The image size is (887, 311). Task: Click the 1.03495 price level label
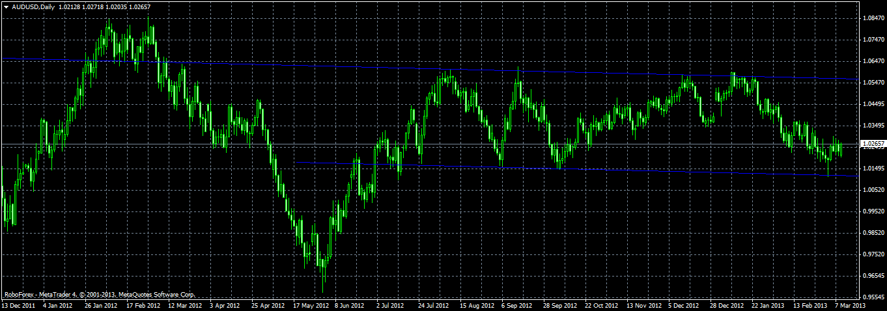[x=873, y=126]
